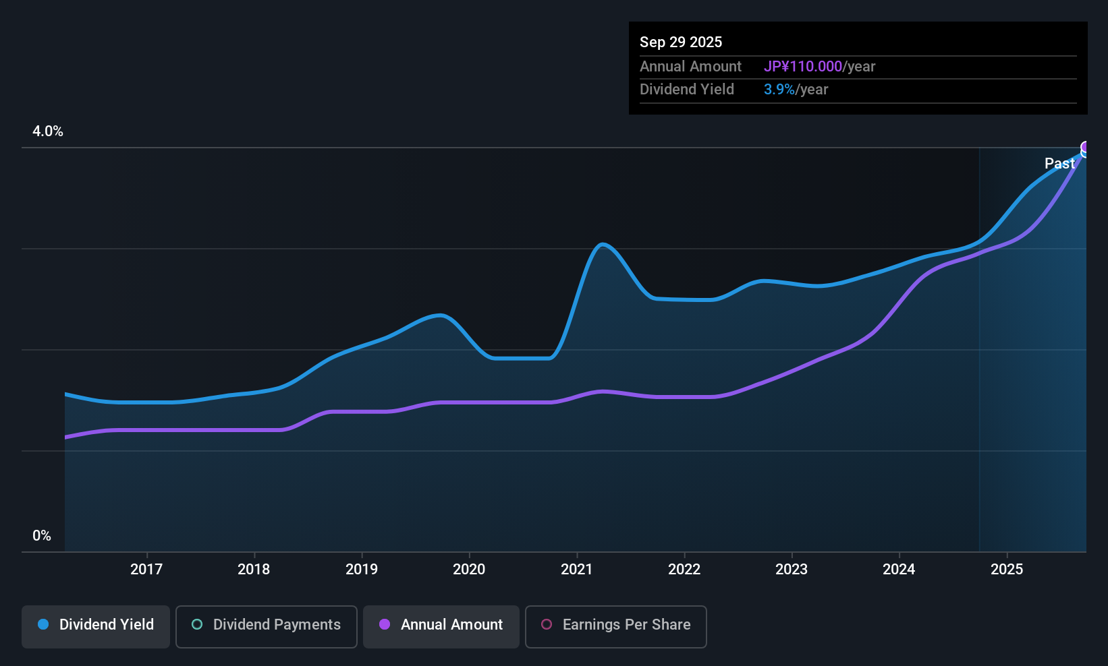Enable the Dividend Payments series
The image size is (1108, 666).
[266, 626]
